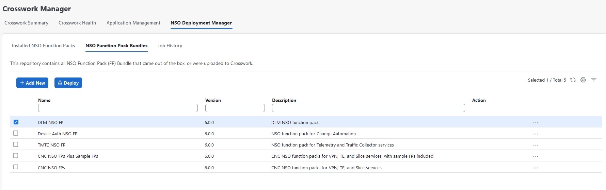
Task: Click the description ending 'and Slice services' in the last row
Action: coord(326,168)
